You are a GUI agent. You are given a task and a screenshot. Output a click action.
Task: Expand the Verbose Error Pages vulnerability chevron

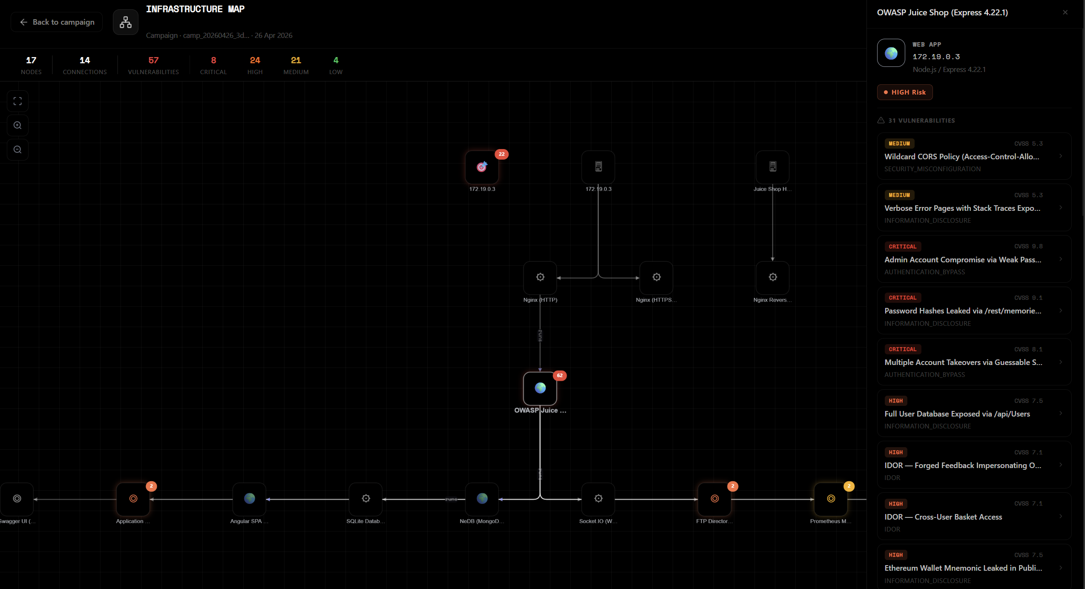coord(1061,208)
